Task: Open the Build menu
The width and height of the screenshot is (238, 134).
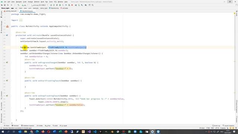Action: [42, 1]
